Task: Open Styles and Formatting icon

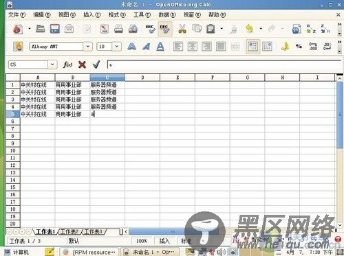Action: (x=18, y=47)
